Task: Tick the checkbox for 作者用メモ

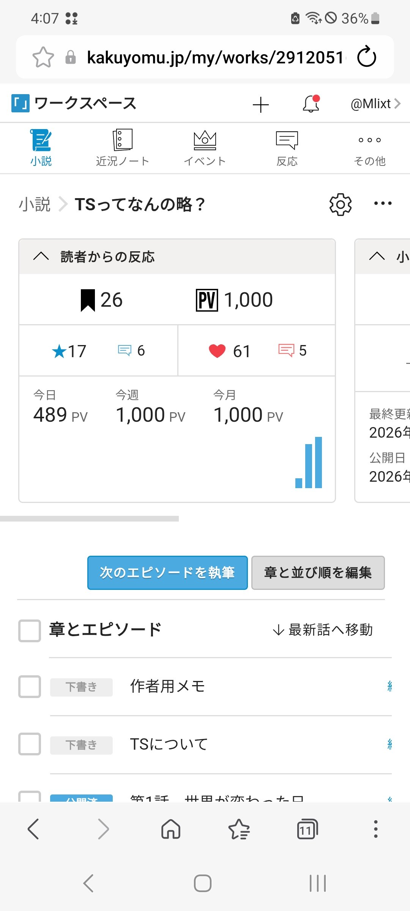Action: point(30,687)
